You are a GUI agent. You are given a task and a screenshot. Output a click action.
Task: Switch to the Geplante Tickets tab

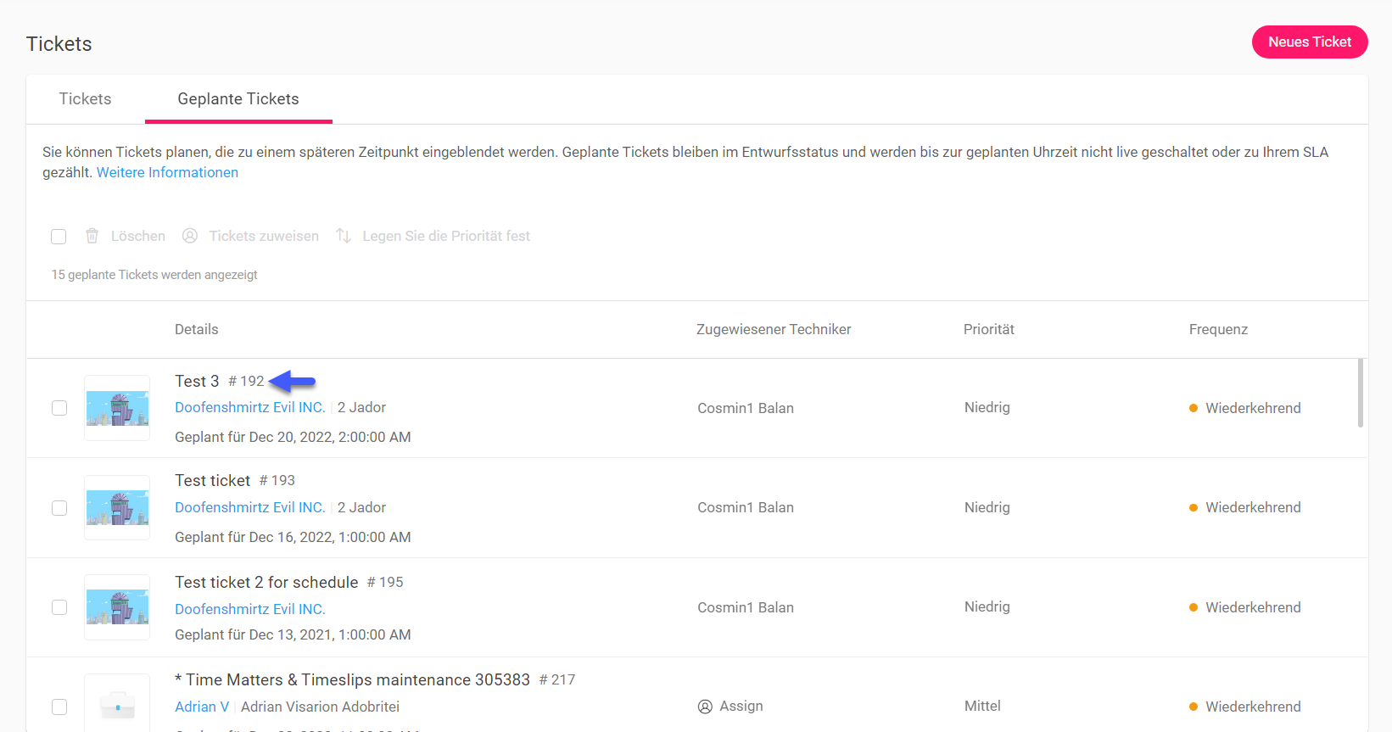(x=238, y=99)
